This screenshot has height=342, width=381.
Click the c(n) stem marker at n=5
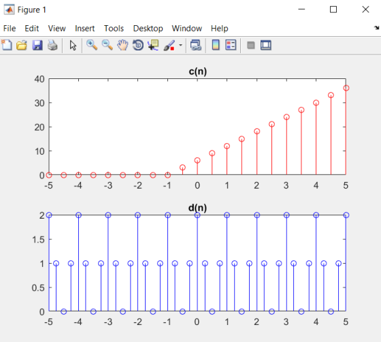tap(346, 88)
